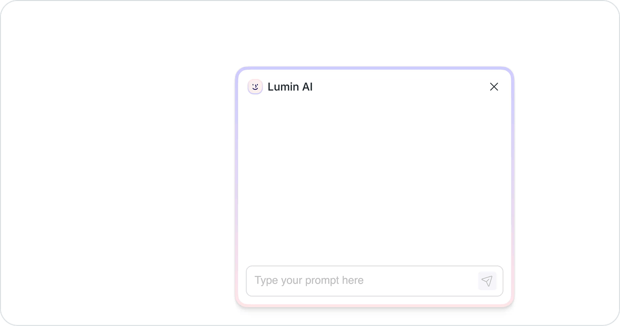Click the send button inside prompt field
Viewport: 620px width, 326px height.
pos(487,281)
